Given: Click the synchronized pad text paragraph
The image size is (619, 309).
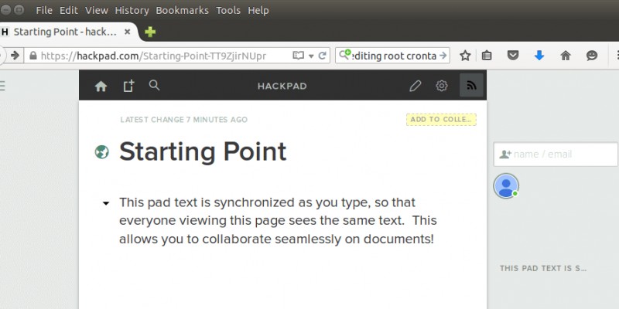Looking at the screenshot, I should pos(278,221).
